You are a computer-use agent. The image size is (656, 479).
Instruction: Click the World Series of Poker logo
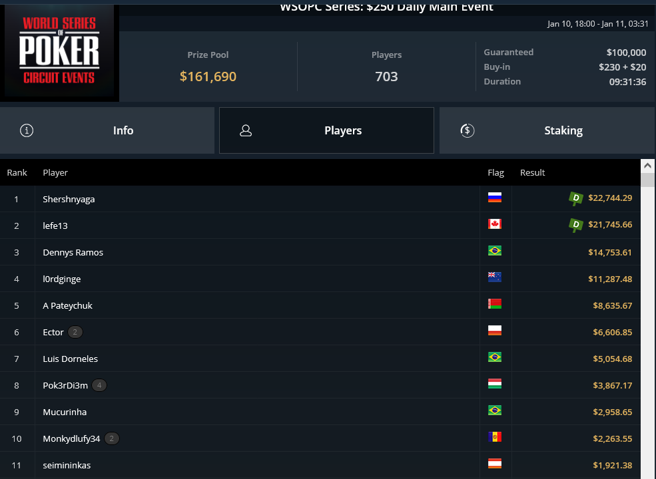59,51
